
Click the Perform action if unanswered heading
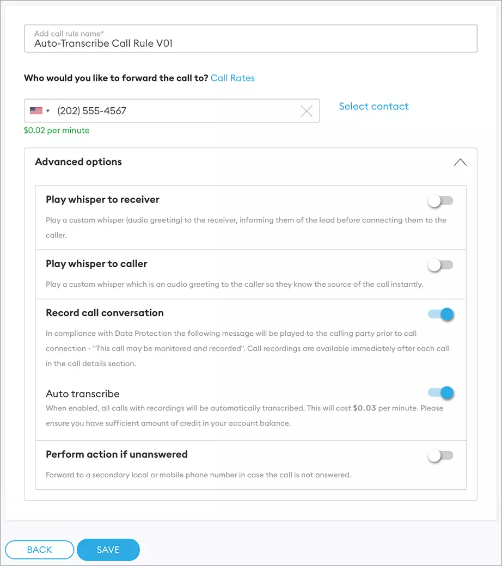[x=117, y=454]
